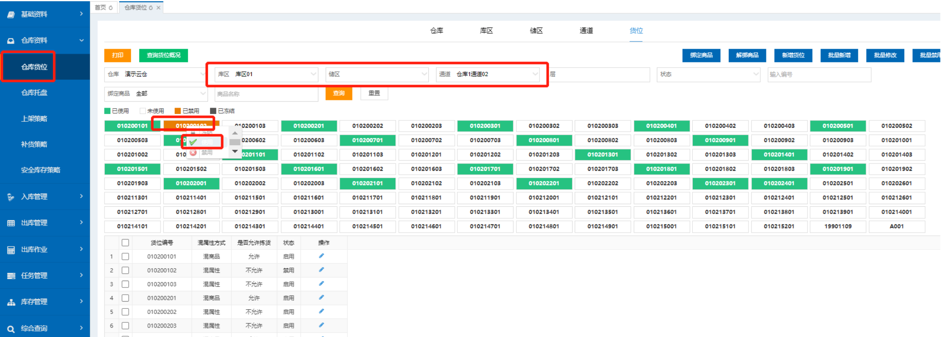Screen dimensions: 941x337
Task: Click the 基础资料 book icon in sidebar
Action: 11,15
